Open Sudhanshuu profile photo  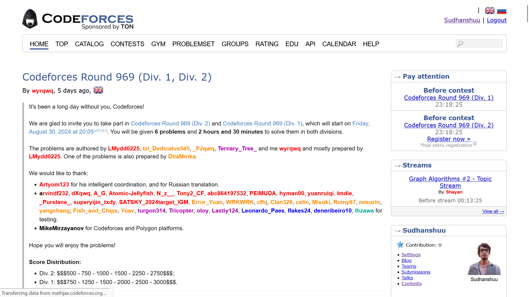pyautogui.click(x=484, y=259)
